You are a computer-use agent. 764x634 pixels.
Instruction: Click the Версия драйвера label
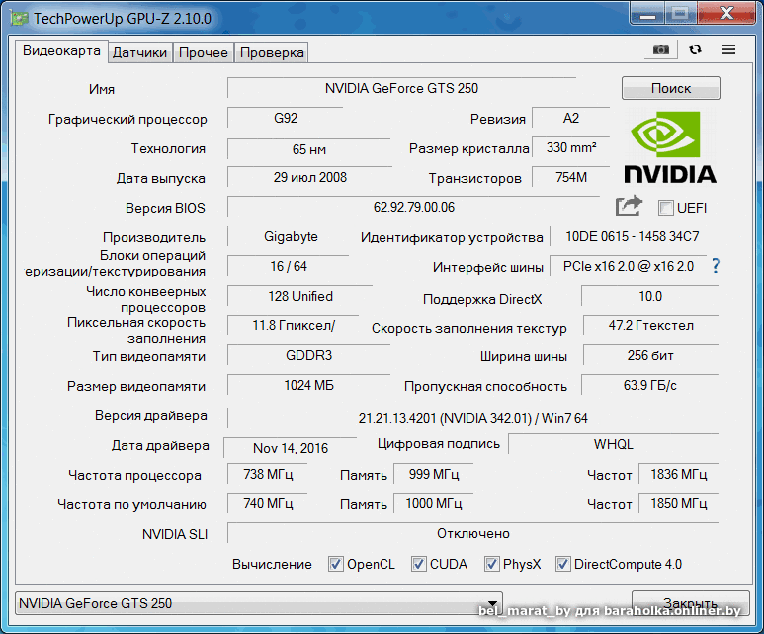151,416
